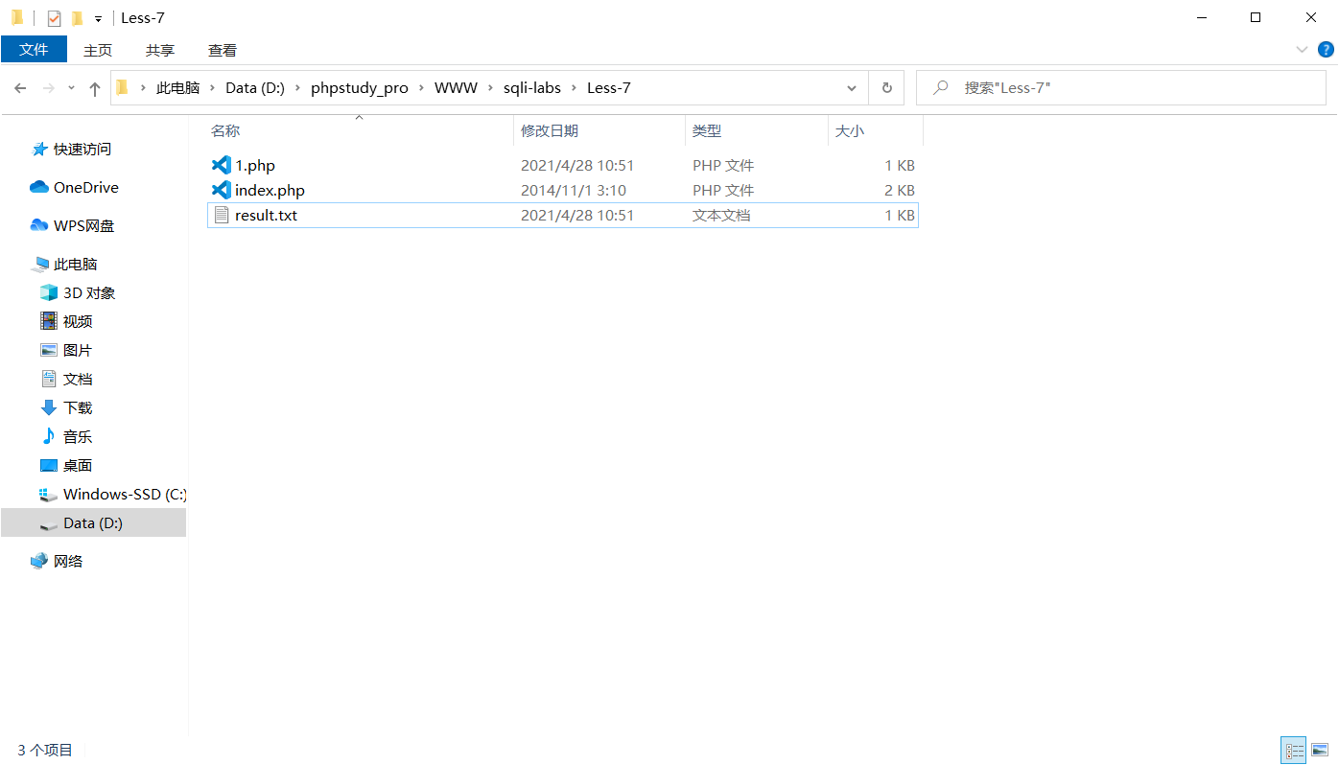The image size is (1339, 765).
Task: Switch to large icons view in status bar
Action: 1320,751
